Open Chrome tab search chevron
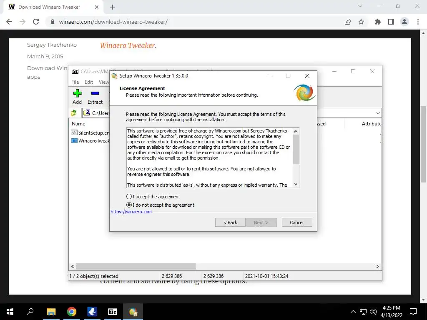The height and width of the screenshot is (320, 427). tap(360, 6)
